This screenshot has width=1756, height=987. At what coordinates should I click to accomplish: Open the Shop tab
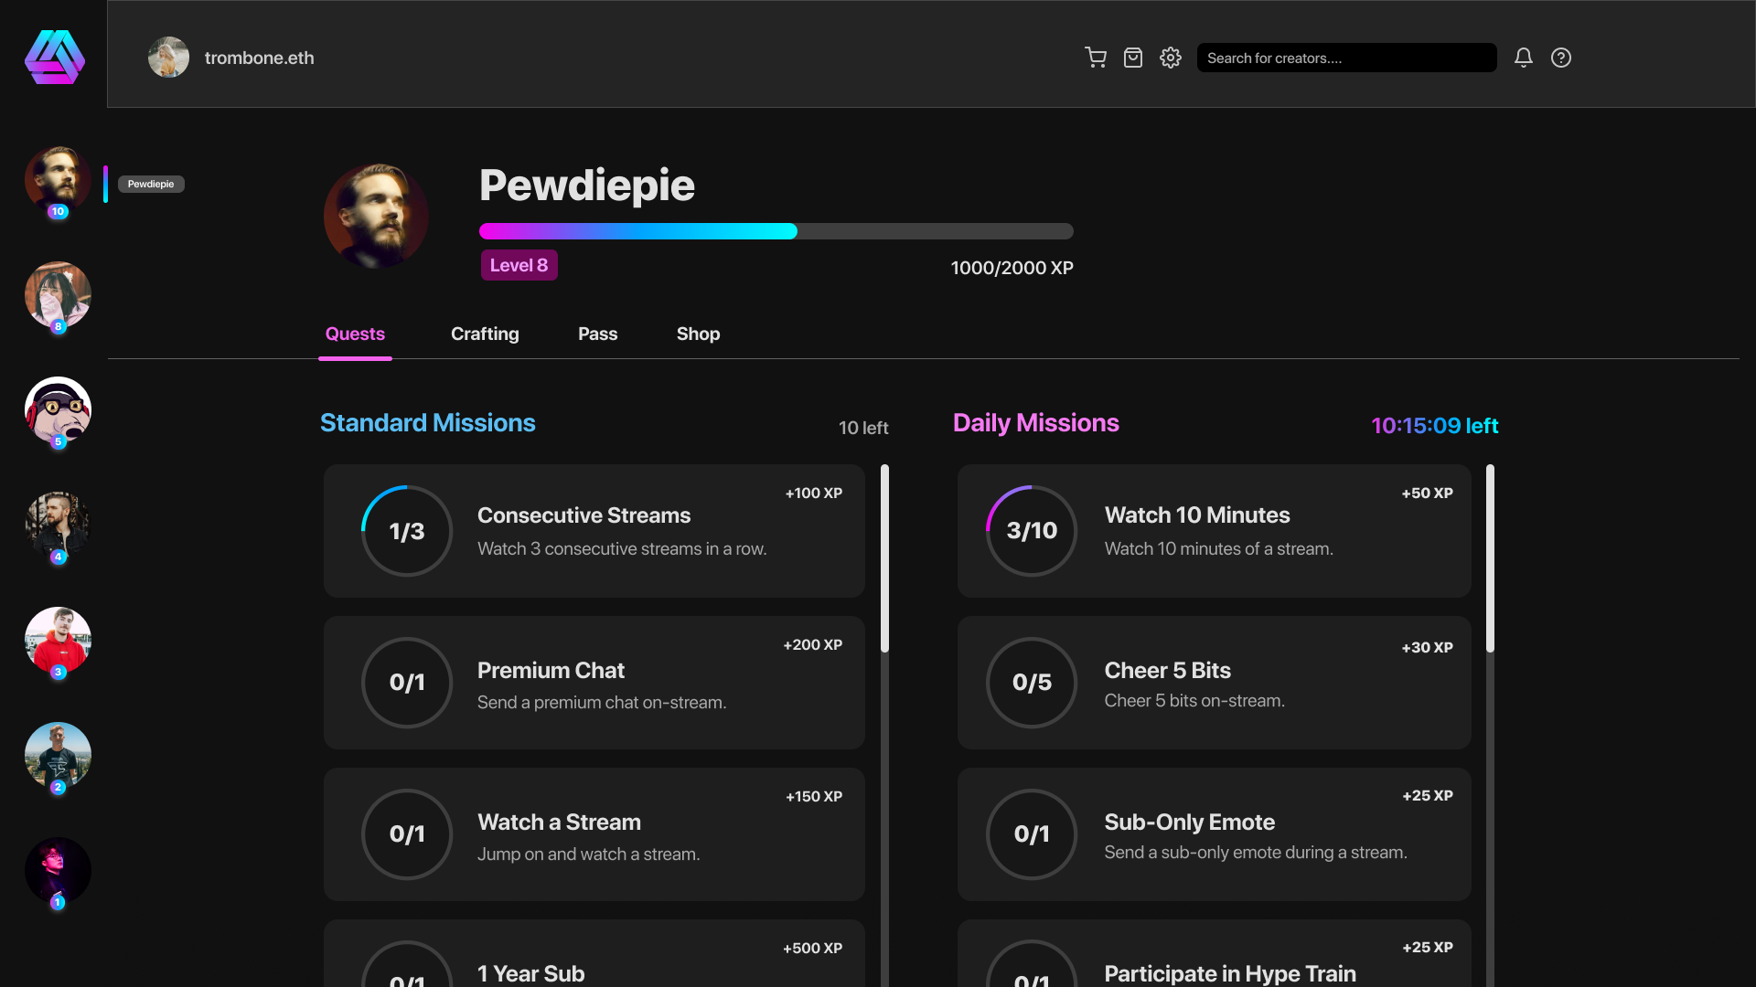(698, 334)
